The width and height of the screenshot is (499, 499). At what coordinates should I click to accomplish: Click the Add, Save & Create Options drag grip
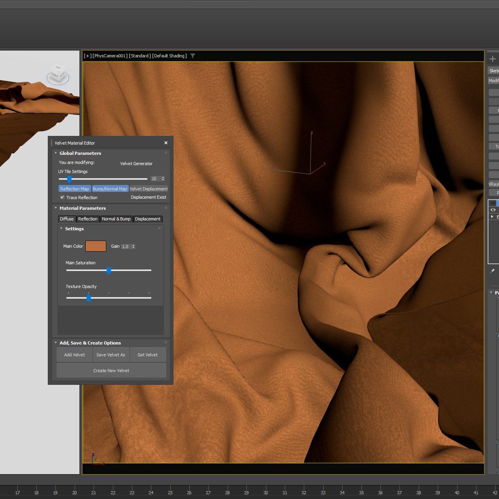(x=166, y=343)
